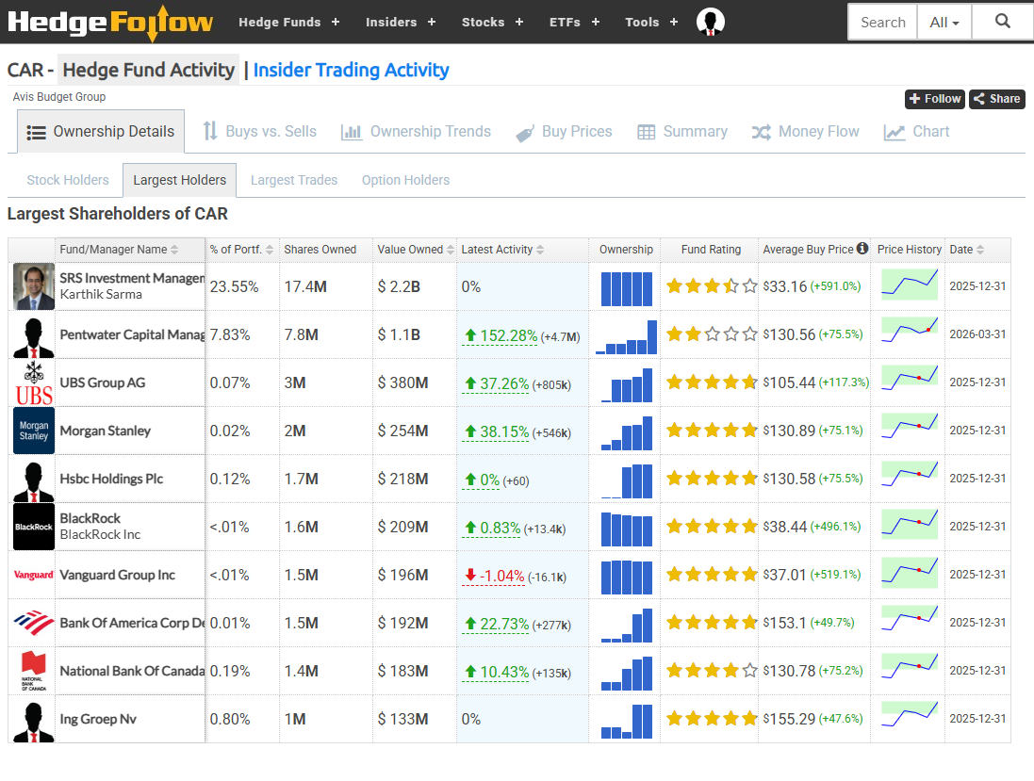This screenshot has width=1034, height=781.
Task: Open Vanguard Group Inc fund link
Action: coord(118,576)
